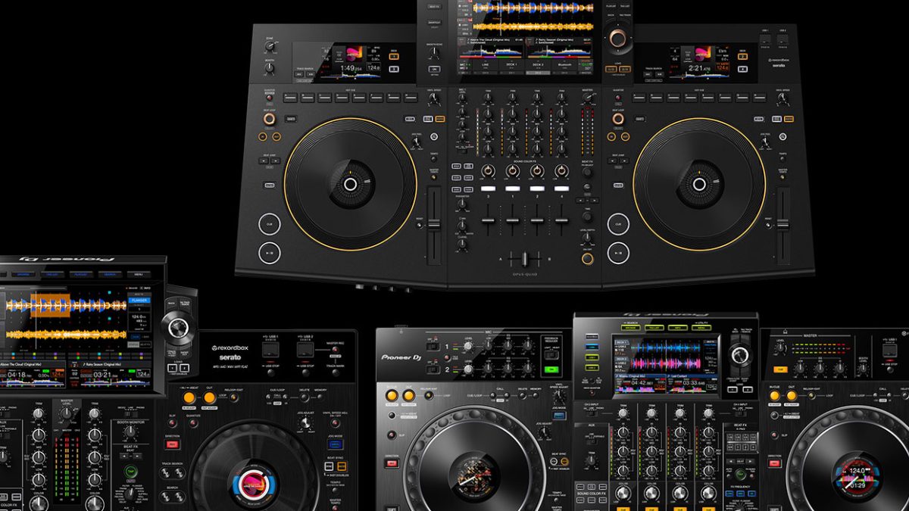The width and height of the screenshot is (909, 511).
Task: Click the BOOTH MONITOR knob on the bottom-left controller
Action: tap(129, 431)
